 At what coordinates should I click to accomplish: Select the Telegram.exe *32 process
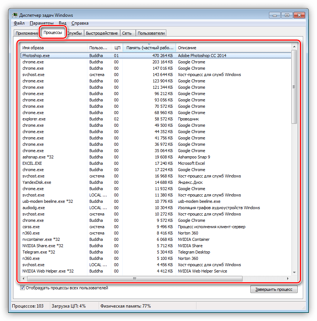[39, 252]
